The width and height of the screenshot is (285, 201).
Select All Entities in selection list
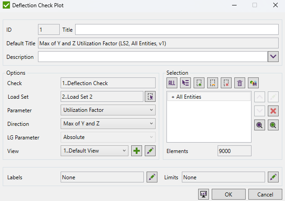click(189, 97)
